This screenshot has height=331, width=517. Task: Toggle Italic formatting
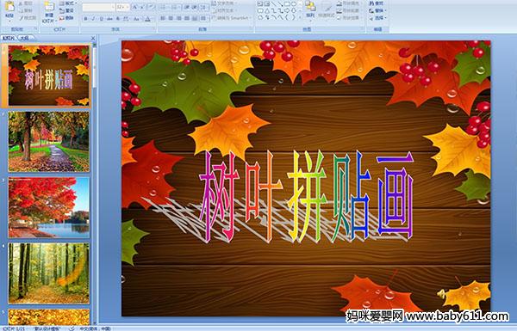pos(93,19)
